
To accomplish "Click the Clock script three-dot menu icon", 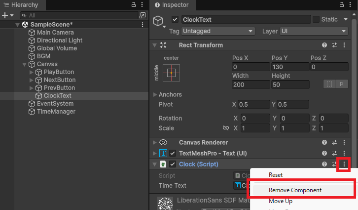I will [344, 164].
